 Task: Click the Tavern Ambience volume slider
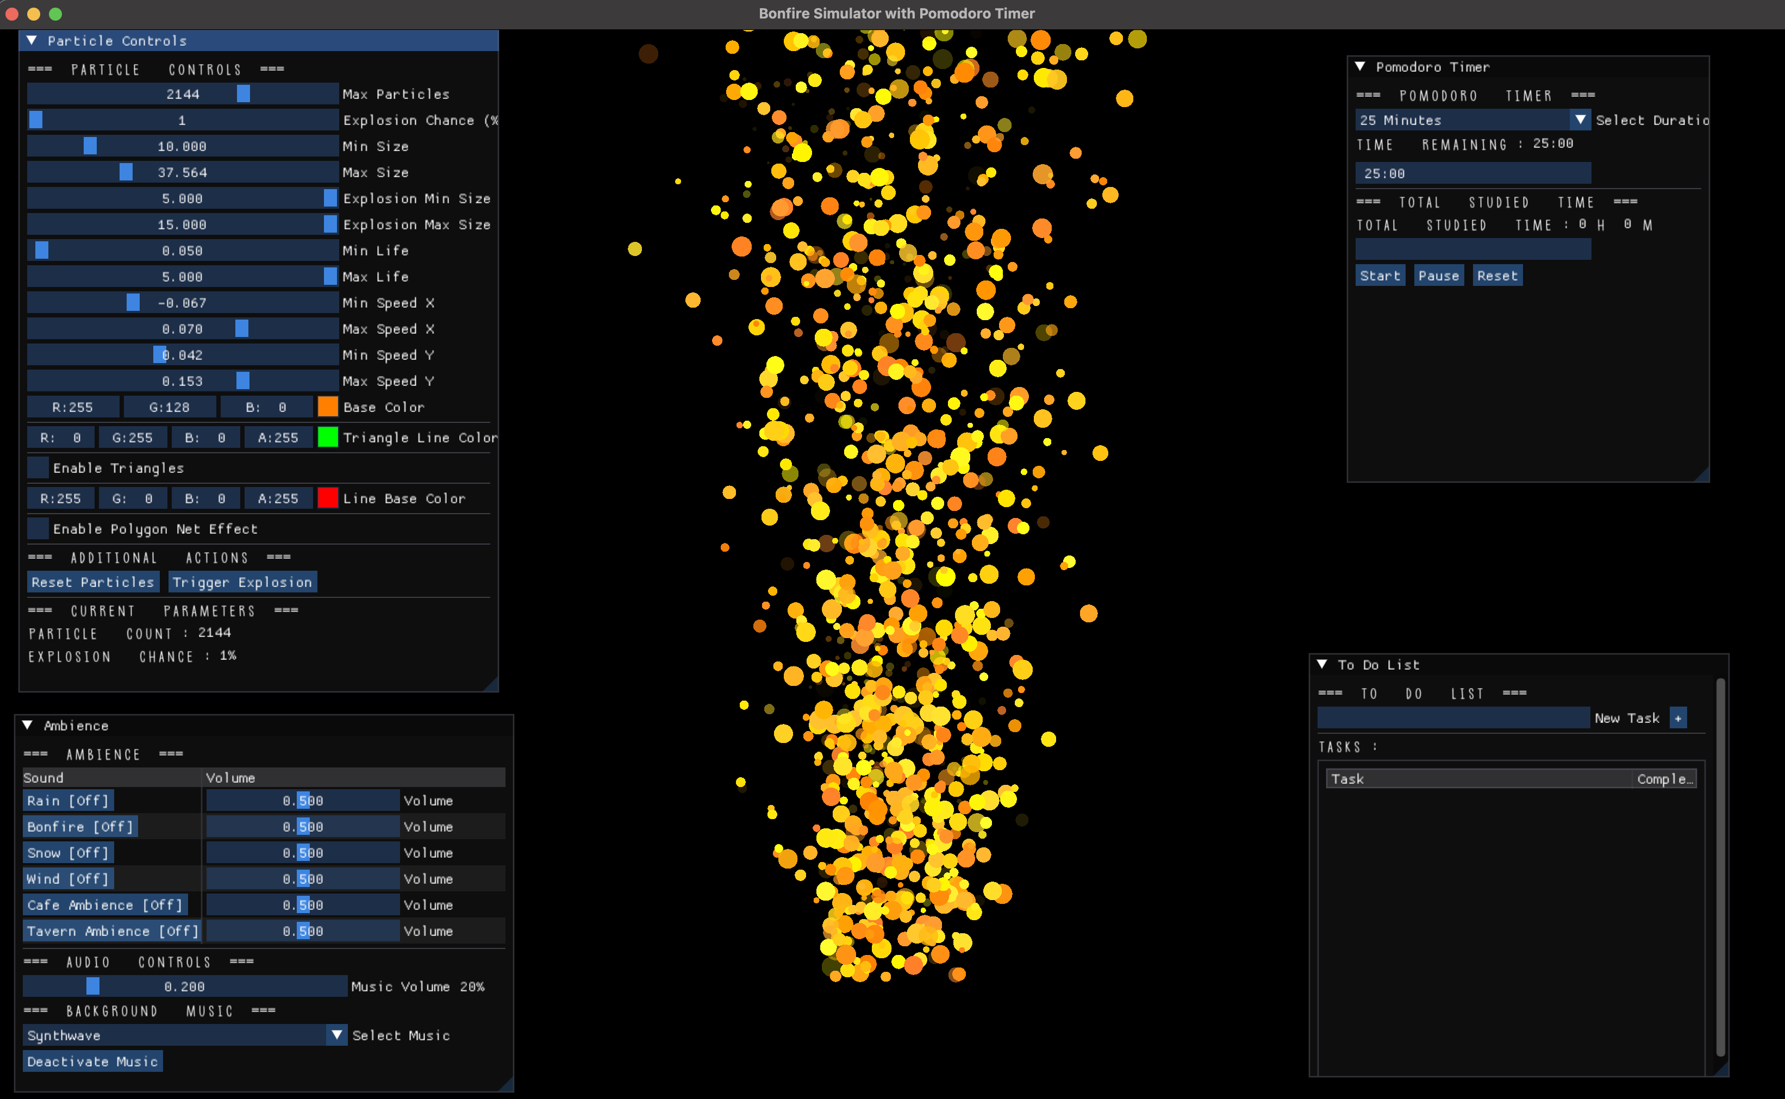[303, 931]
